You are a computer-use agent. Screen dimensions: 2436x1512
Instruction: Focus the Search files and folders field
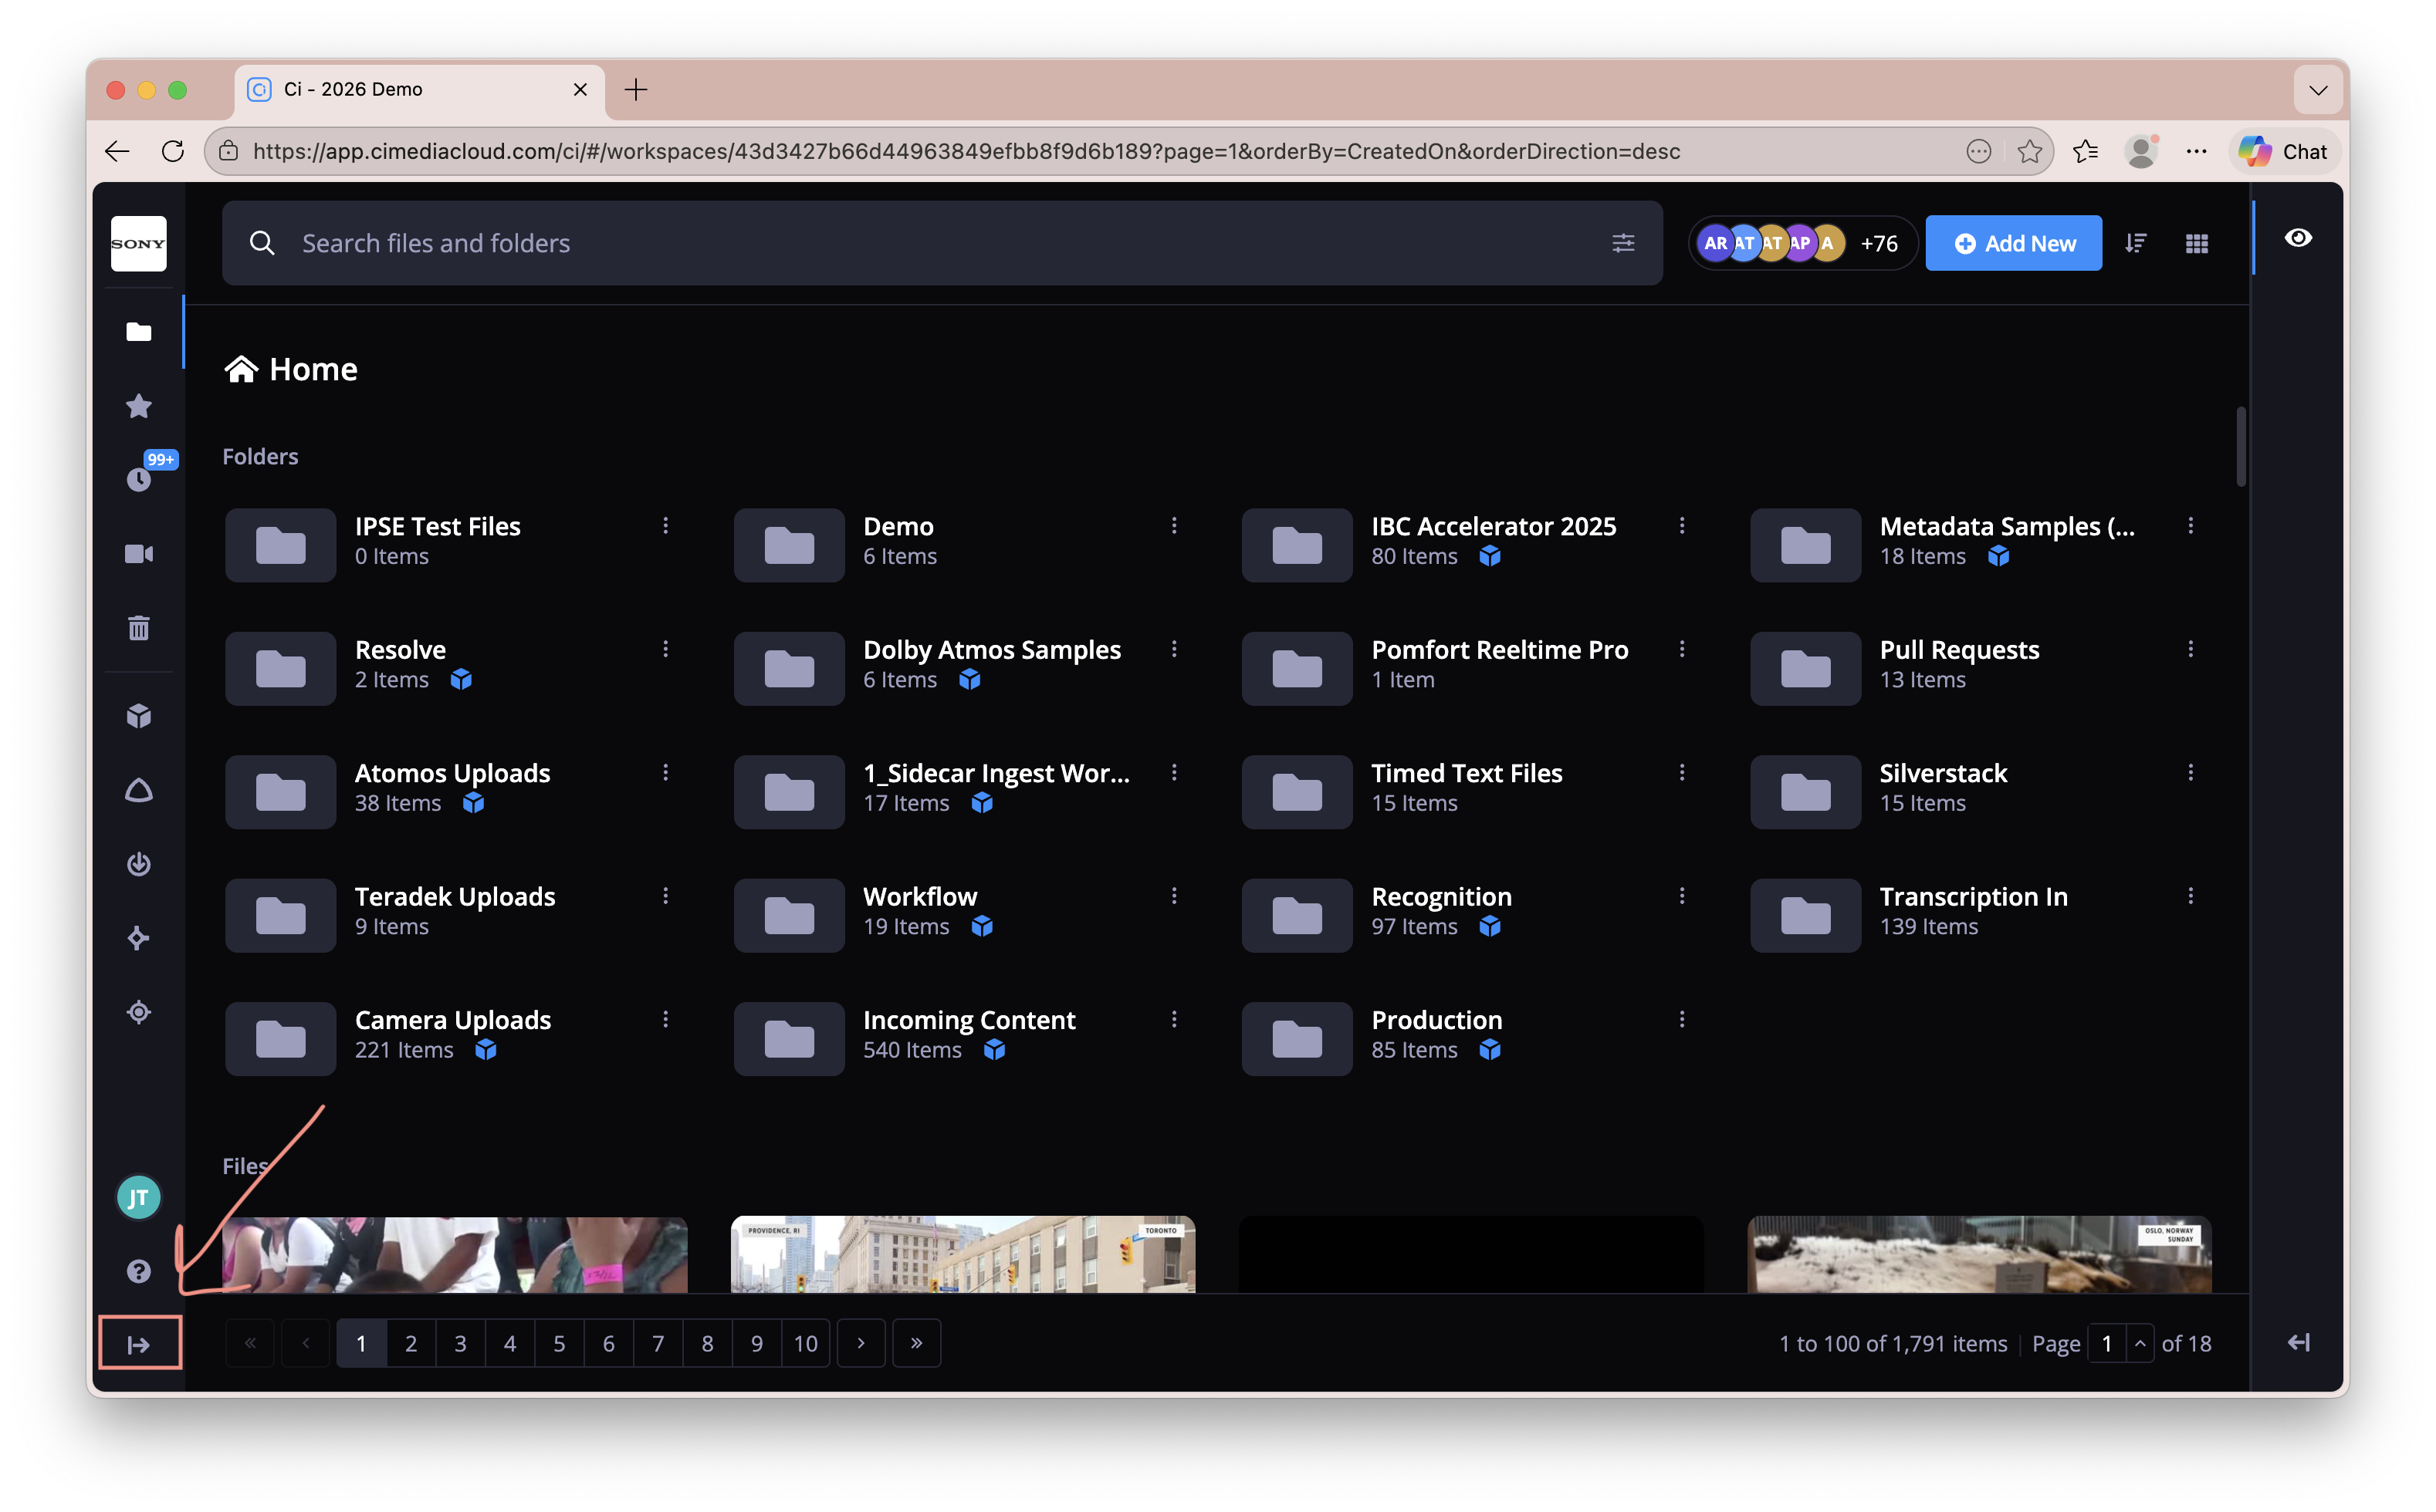pyautogui.click(x=942, y=243)
